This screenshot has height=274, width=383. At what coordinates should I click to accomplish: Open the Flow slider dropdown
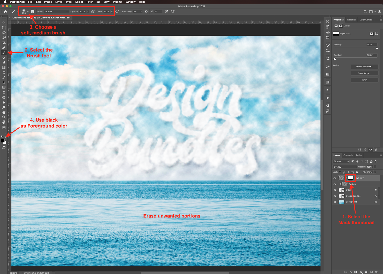tap(112, 12)
